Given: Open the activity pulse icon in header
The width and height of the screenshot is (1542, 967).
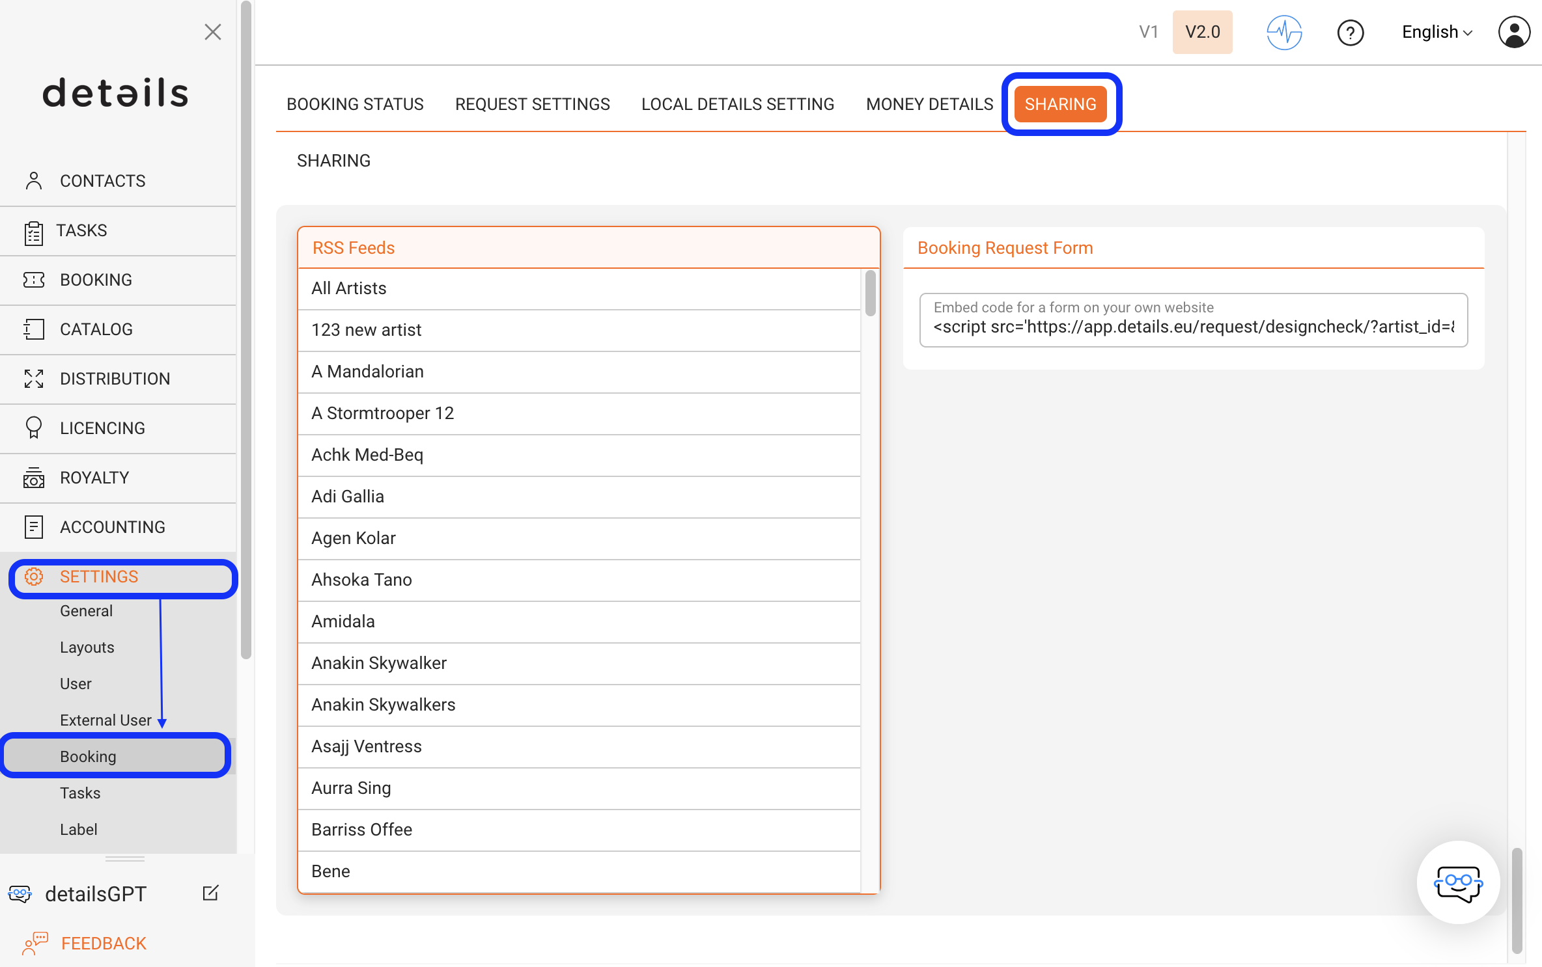Looking at the screenshot, I should point(1284,32).
